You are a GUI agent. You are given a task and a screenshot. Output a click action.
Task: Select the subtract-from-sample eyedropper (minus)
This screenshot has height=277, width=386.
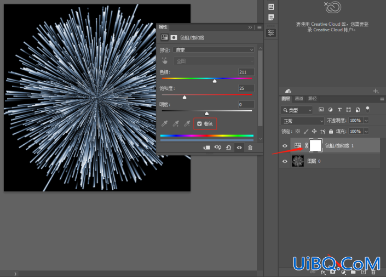click(x=187, y=123)
